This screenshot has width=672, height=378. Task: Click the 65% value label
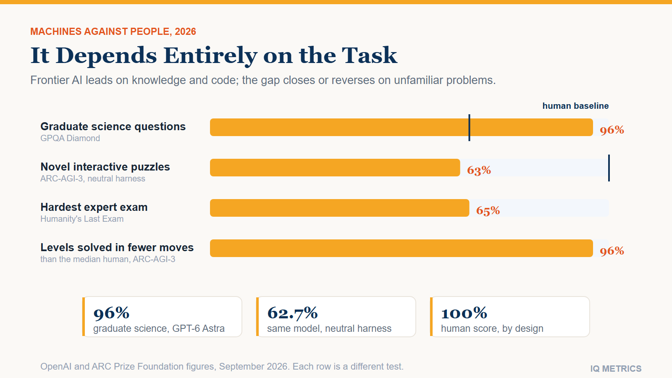click(x=488, y=210)
